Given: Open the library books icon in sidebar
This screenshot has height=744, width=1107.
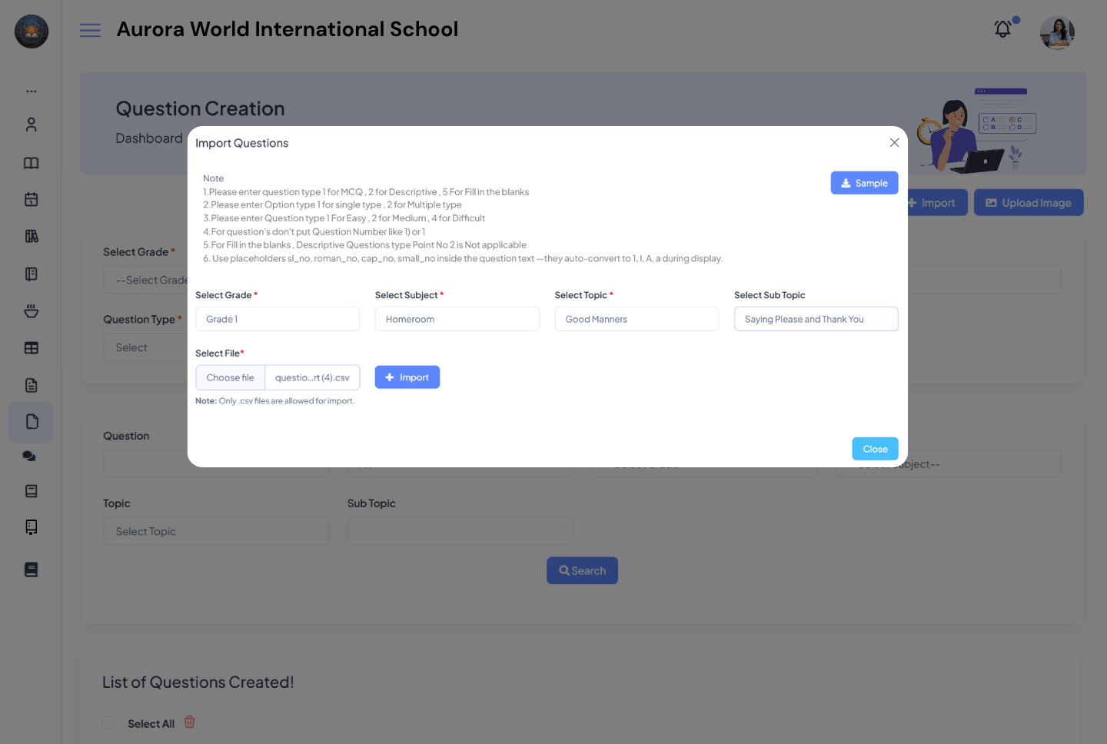Looking at the screenshot, I should pyautogui.click(x=32, y=236).
